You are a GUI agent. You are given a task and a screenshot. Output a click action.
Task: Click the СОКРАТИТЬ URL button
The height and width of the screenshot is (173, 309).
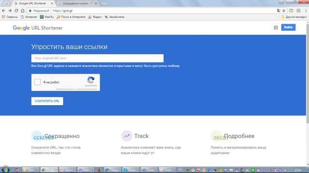click(47, 101)
